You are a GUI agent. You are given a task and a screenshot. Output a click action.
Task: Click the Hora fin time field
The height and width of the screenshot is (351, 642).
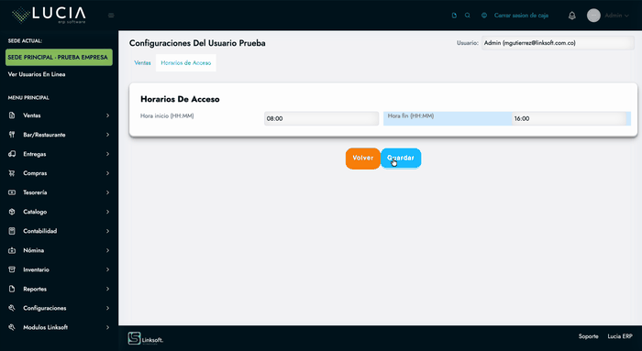[x=570, y=118]
